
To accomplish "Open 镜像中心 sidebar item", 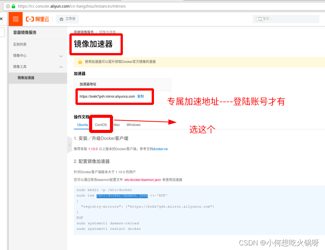I will point(20,55).
